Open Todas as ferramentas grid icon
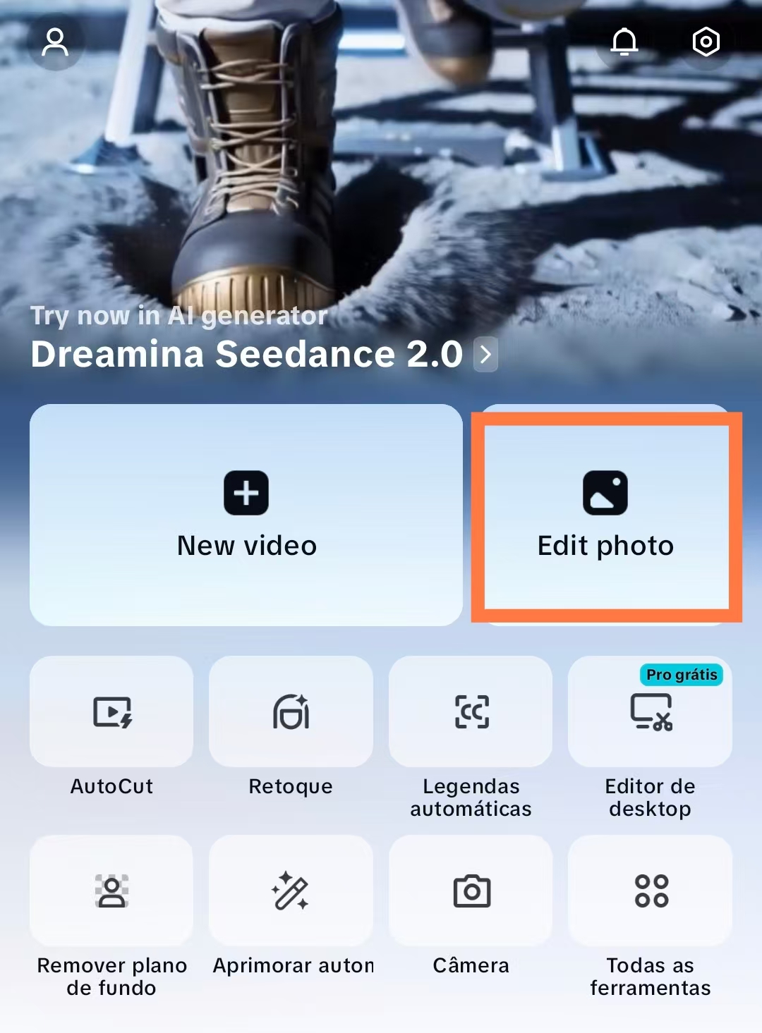 650,891
